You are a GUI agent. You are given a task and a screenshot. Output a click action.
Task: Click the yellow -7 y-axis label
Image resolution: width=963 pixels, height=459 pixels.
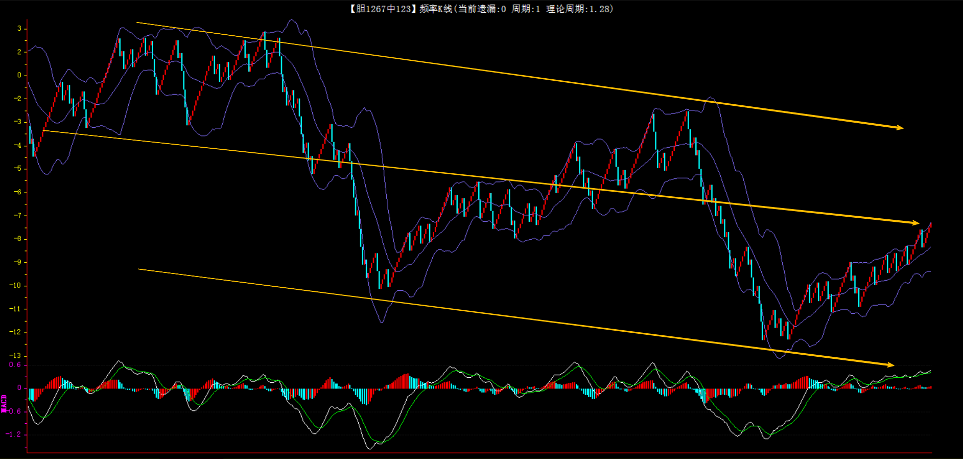pyautogui.click(x=17, y=216)
